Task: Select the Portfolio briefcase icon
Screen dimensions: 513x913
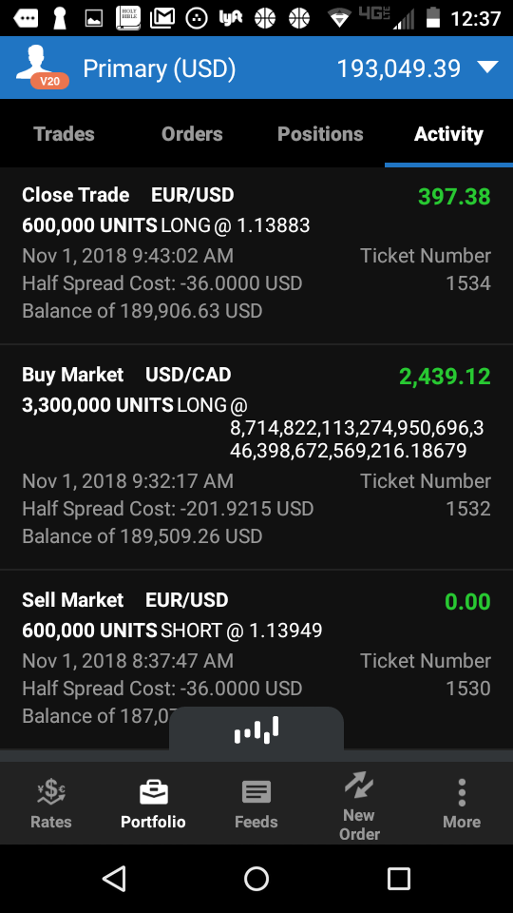Action: click(154, 792)
